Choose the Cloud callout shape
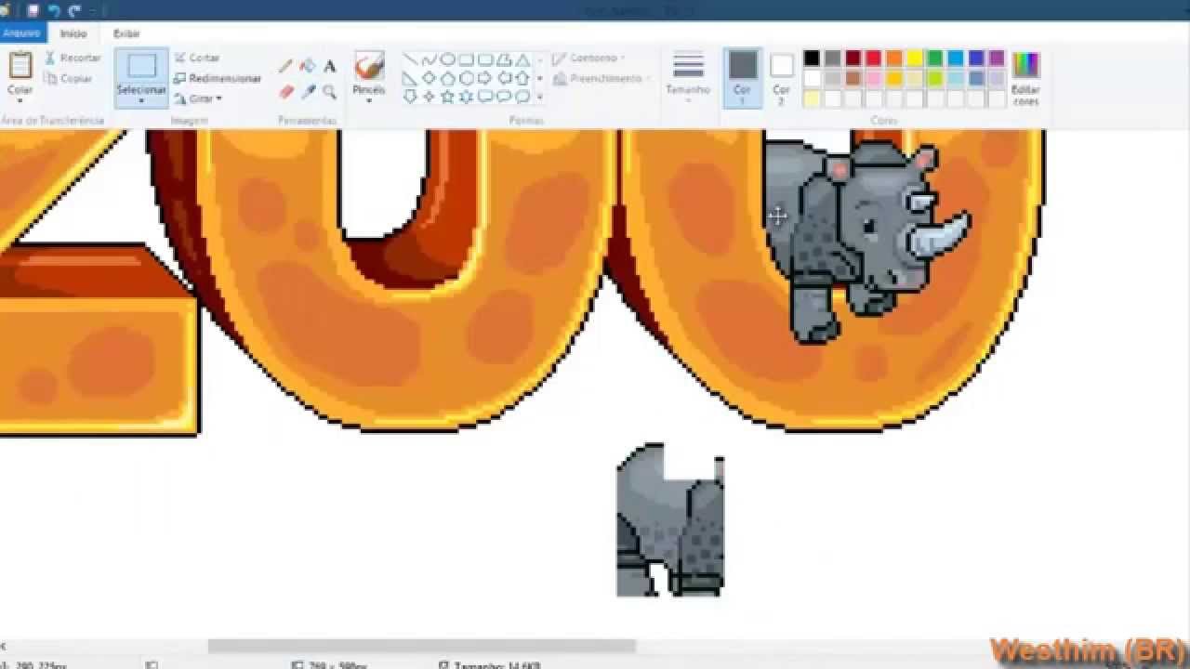The width and height of the screenshot is (1190, 669). (522, 97)
